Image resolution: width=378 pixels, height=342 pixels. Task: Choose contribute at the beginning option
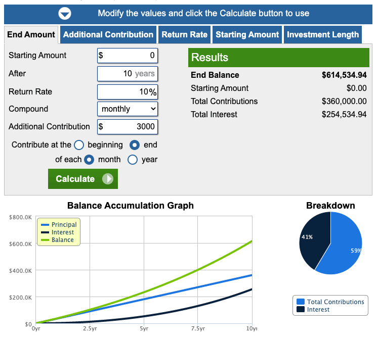pyautogui.click(x=79, y=145)
